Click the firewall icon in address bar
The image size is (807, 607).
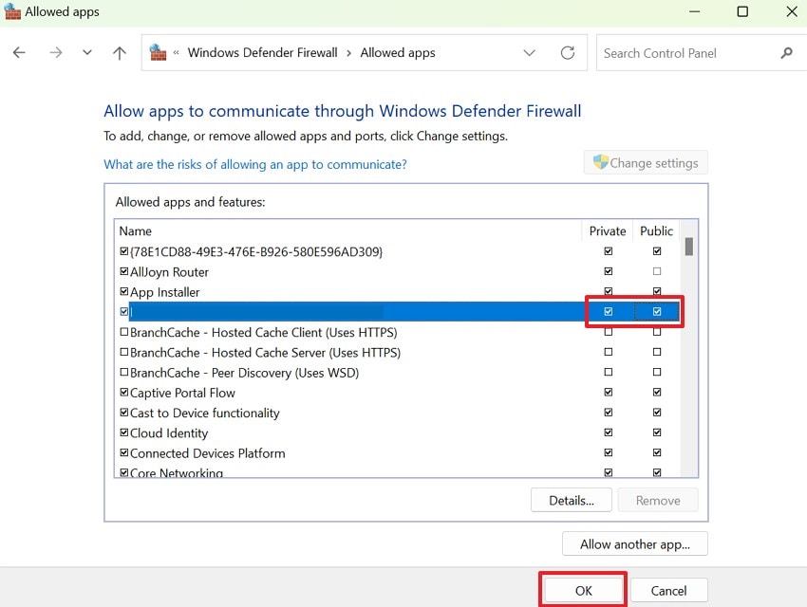(x=158, y=52)
